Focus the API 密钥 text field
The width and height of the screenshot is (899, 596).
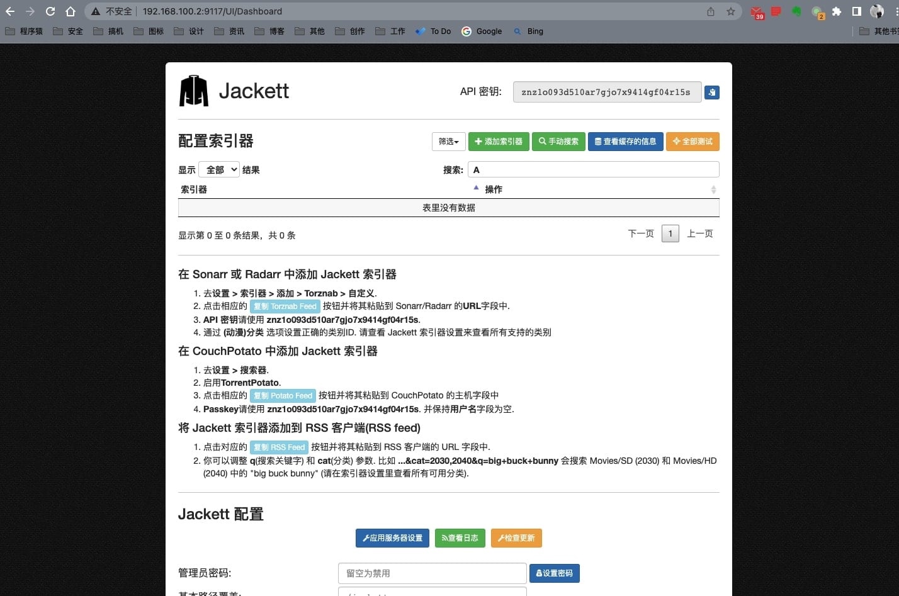(x=608, y=92)
